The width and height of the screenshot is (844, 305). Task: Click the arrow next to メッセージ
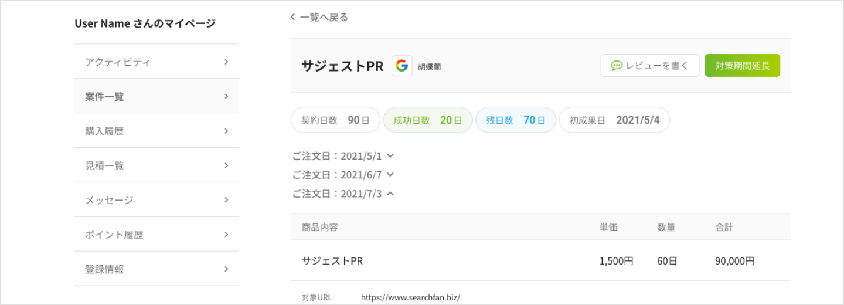(x=226, y=200)
